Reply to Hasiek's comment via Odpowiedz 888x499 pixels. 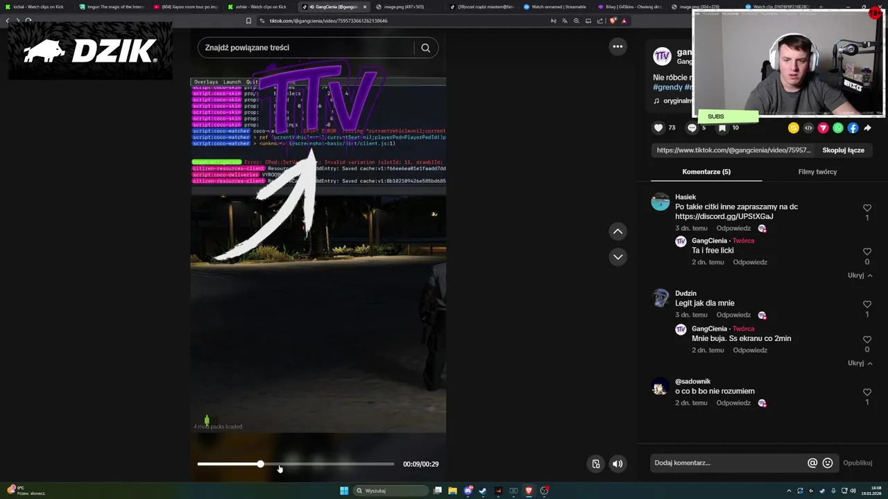(x=733, y=228)
